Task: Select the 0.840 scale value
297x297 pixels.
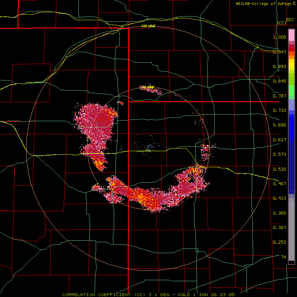Action: [x=280, y=81]
